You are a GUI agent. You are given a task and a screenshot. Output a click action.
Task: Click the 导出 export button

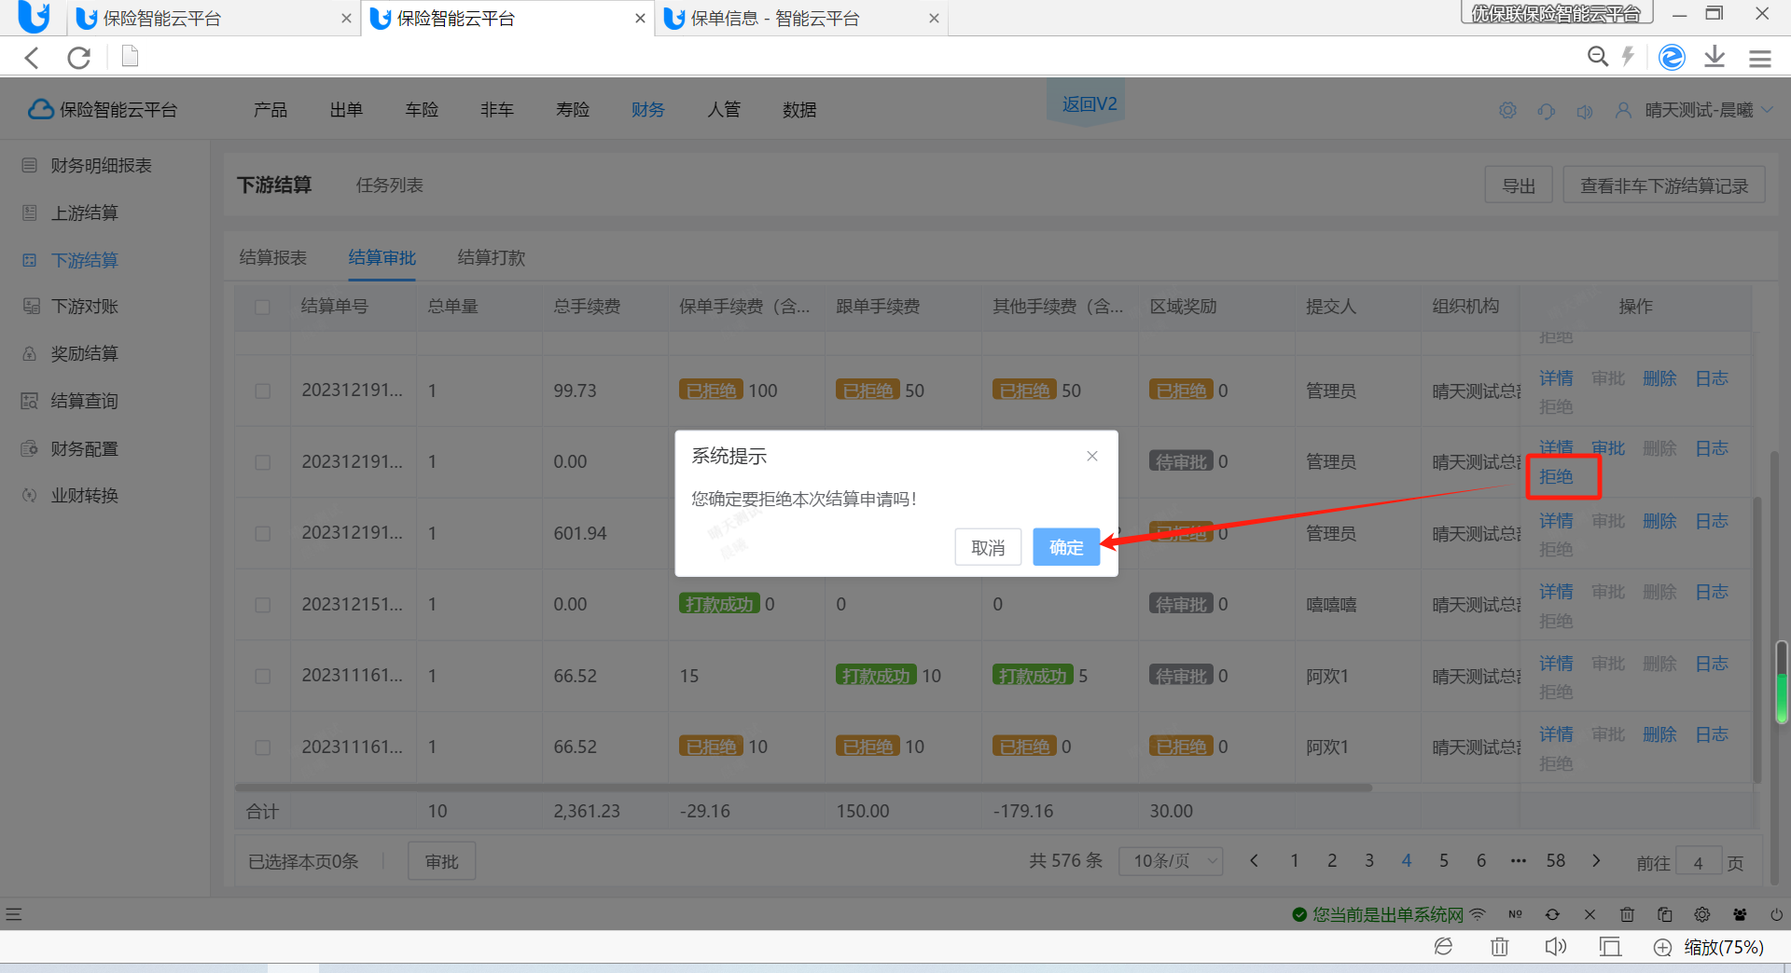tap(1519, 185)
